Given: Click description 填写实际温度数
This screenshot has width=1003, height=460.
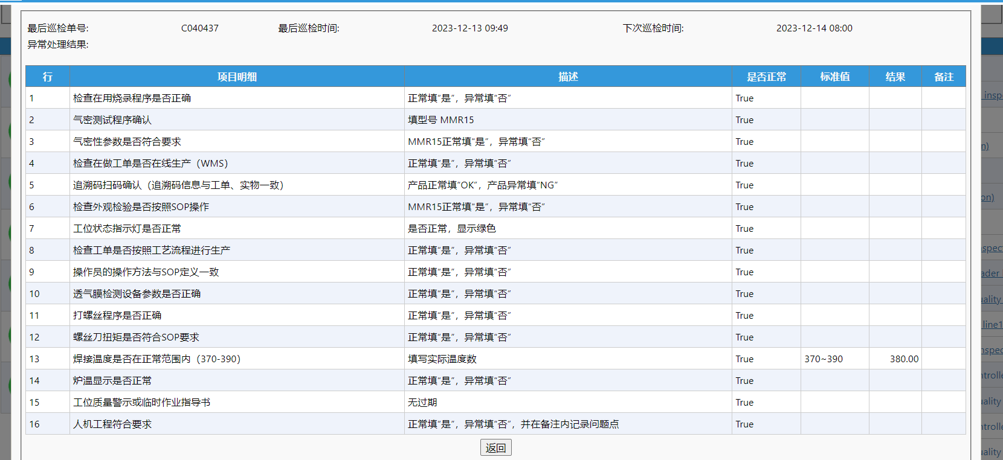Looking at the screenshot, I should coord(442,359).
